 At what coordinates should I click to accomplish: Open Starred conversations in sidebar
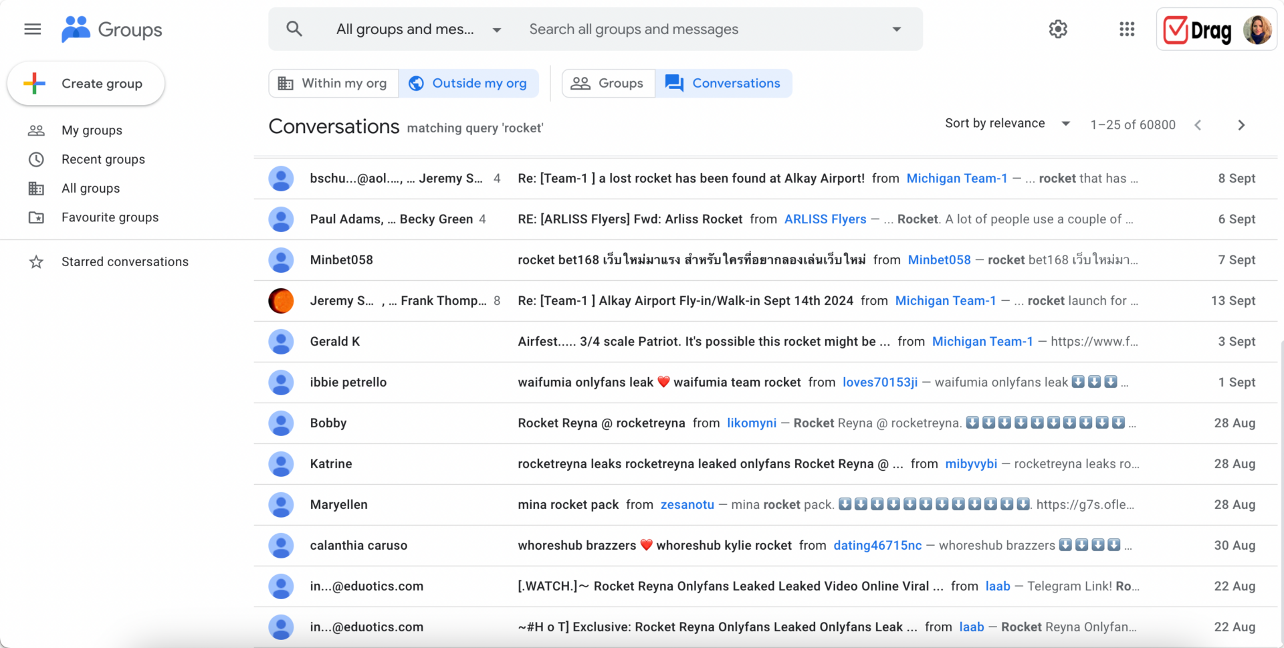(125, 261)
